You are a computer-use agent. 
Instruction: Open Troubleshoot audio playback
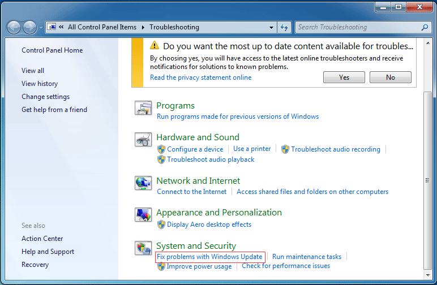click(211, 159)
